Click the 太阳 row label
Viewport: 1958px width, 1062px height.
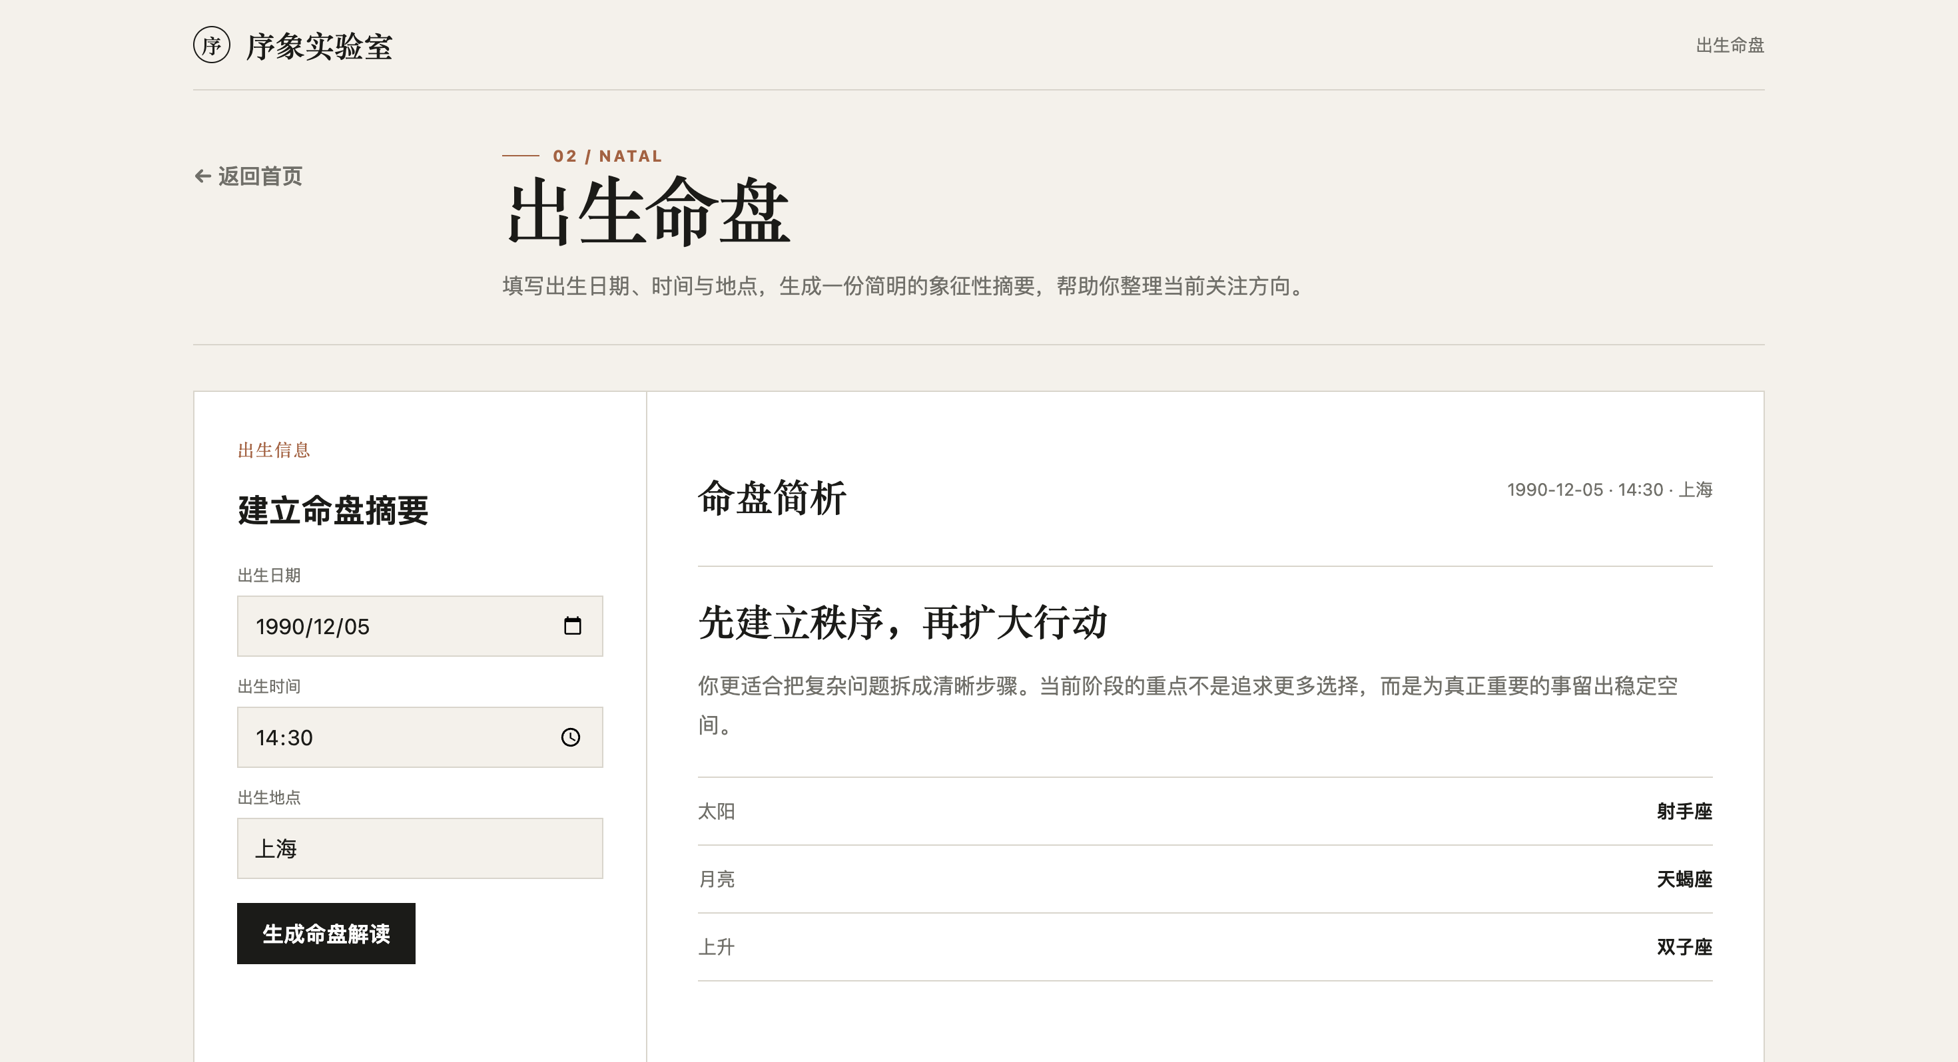point(716,811)
